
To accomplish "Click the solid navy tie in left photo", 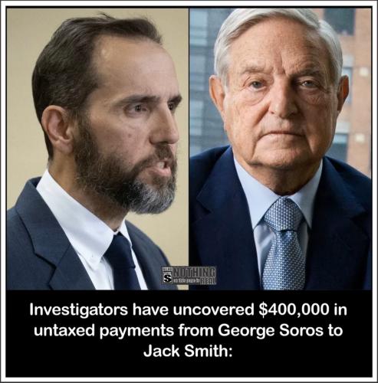I will coord(123,263).
